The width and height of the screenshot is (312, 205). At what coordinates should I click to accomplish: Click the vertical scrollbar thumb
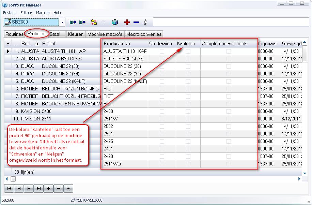coord(305,54)
